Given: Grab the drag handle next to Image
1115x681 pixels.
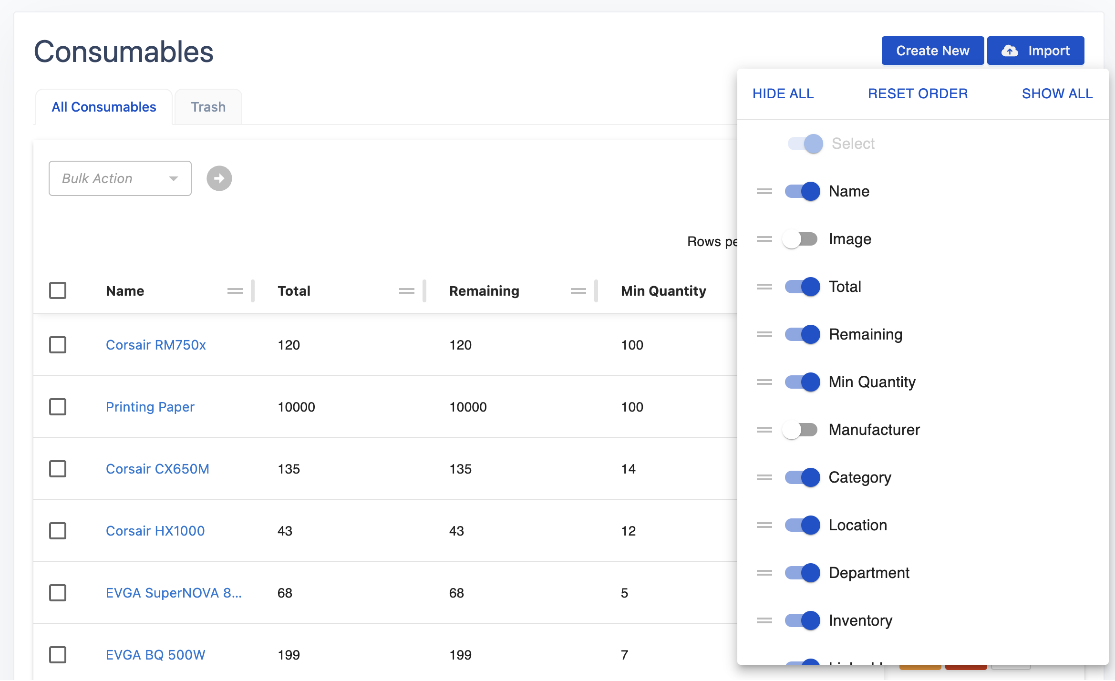Looking at the screenshot, I should [764, 239].
